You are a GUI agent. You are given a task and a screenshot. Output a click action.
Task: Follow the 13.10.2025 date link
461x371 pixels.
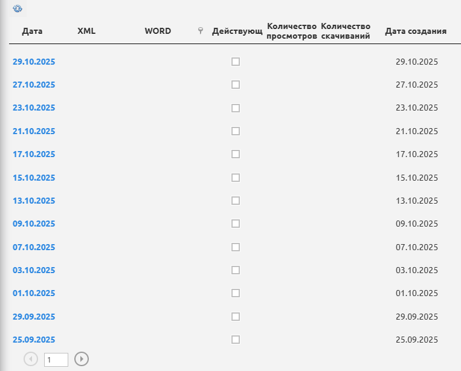(34, 201)
